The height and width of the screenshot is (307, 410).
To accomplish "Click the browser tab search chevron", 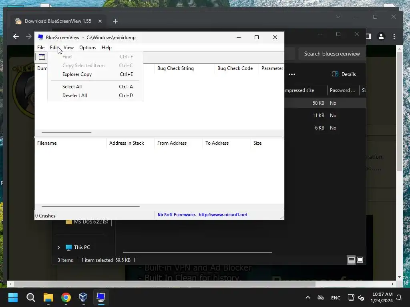I will pos(338,17).
